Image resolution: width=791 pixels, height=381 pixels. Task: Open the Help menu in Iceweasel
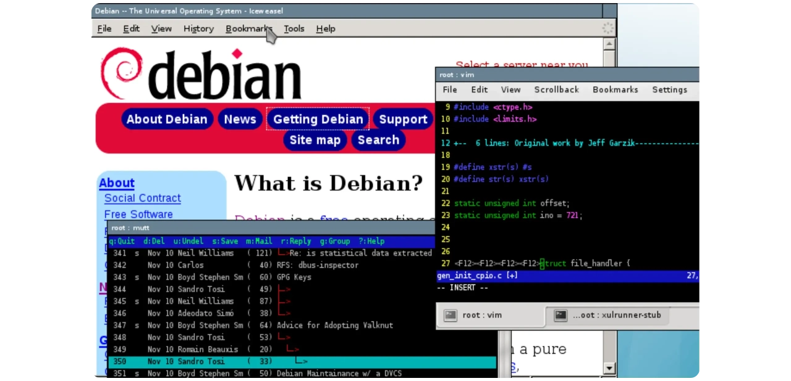[x=326, y=28]
